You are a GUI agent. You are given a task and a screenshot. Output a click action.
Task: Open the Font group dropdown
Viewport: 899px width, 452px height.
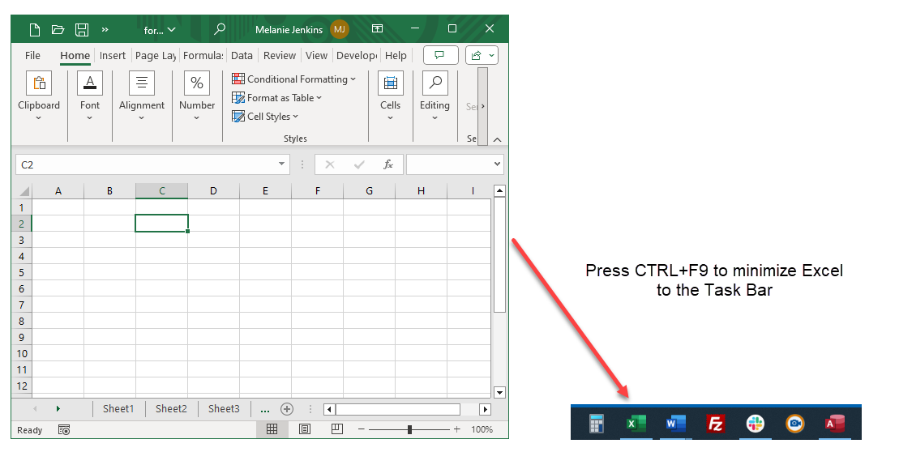coord(89,96)
